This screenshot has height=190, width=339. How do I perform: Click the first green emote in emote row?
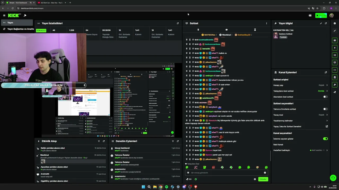pos(187,167)
